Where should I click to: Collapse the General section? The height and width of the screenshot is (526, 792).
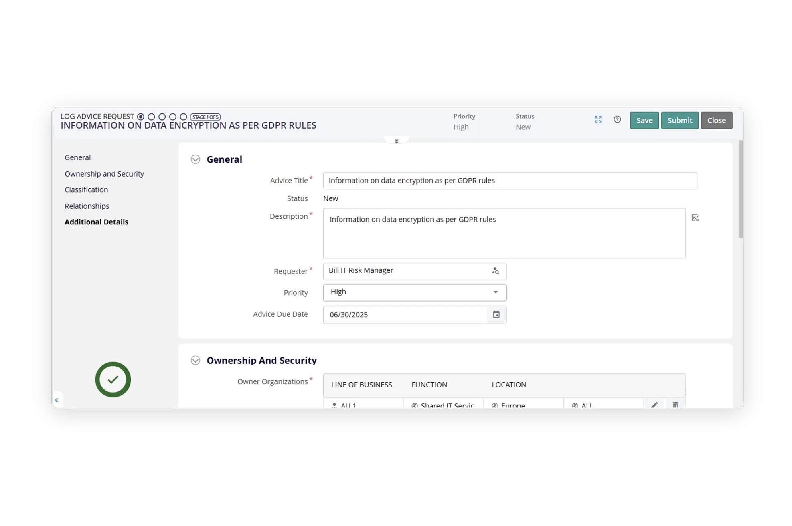(x=195, y=159)
